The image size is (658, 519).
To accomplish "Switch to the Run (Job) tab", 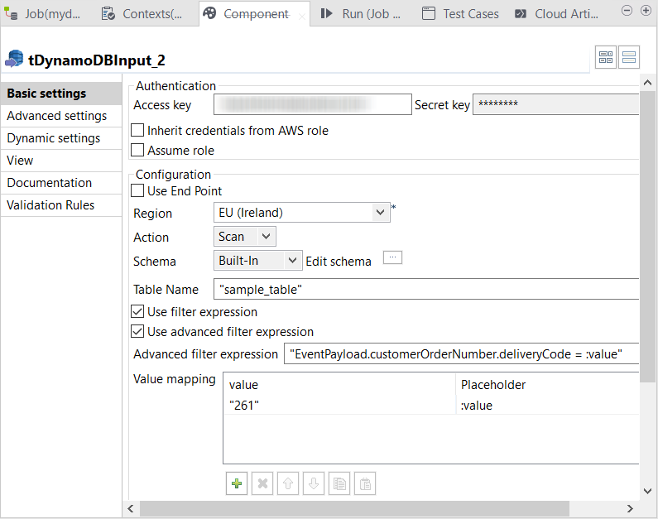I will click(x=361, y=14).
